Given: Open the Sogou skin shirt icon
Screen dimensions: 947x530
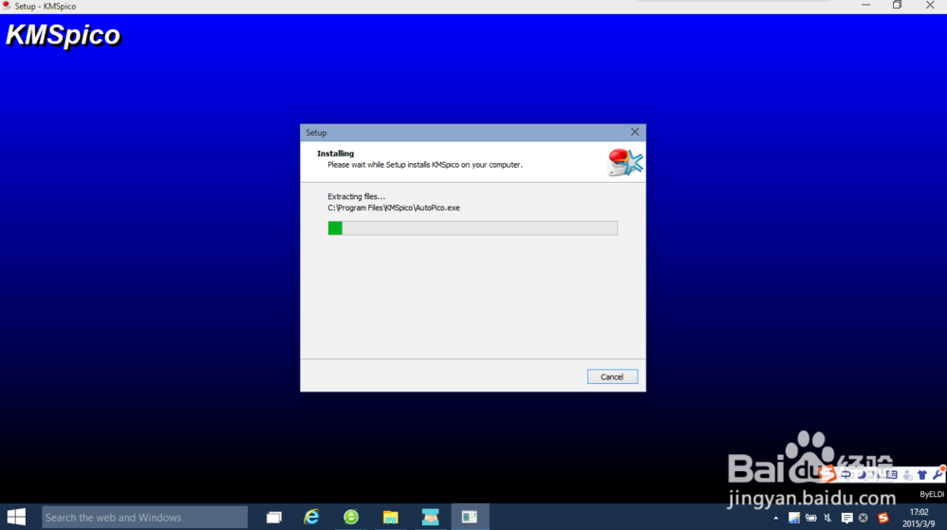Looking at the screenshot, I should click(x=922, y=475).
